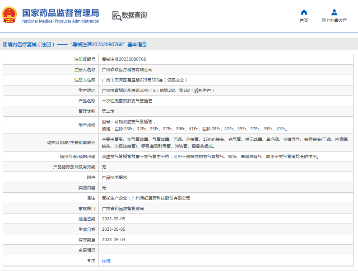Click management class value 第二类
Screen dimensions: 358x271
point(108,111)
